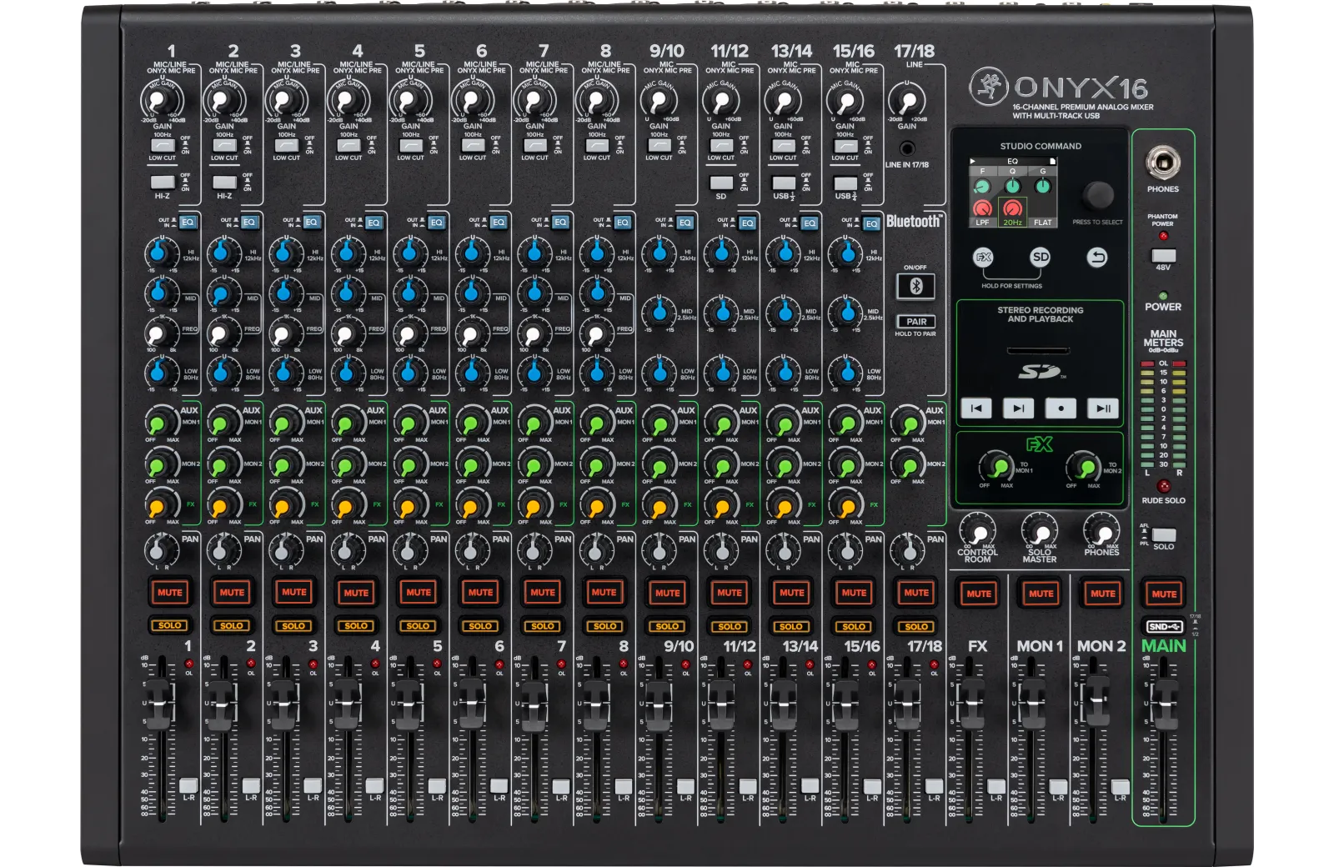Image resolution: width=1334 pixels, height=867 pixels.
Task: Toggle the FX return L-R assign button
Action: [x=996, y=785]
